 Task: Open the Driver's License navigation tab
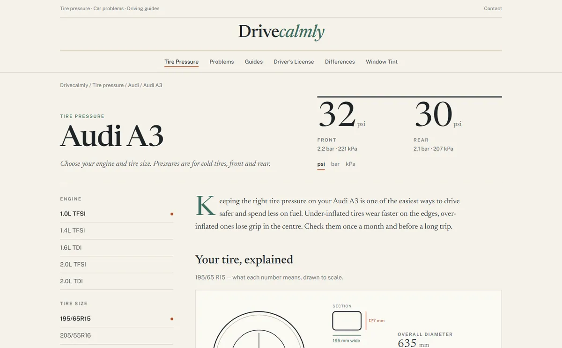click(x=294, y=62)
